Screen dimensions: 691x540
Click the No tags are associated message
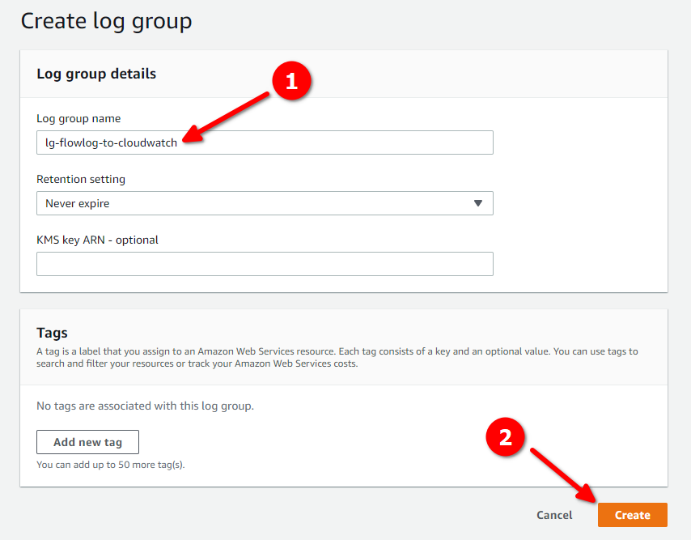coord(145,406)
